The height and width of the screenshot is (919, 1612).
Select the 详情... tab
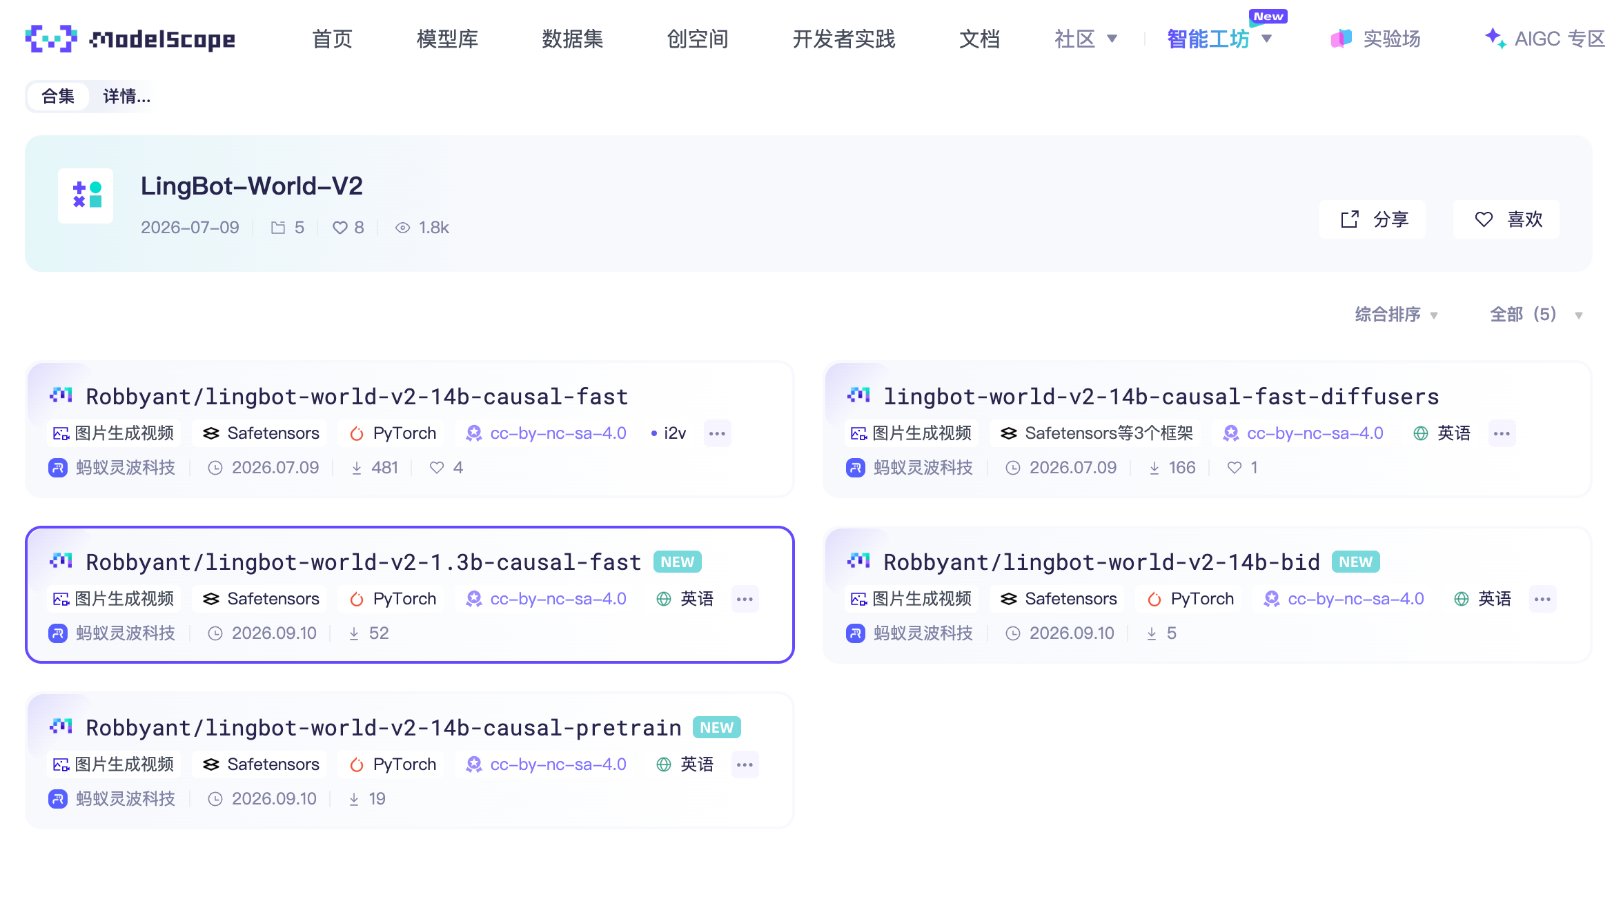pyautogui.click(x=126, y=97)
